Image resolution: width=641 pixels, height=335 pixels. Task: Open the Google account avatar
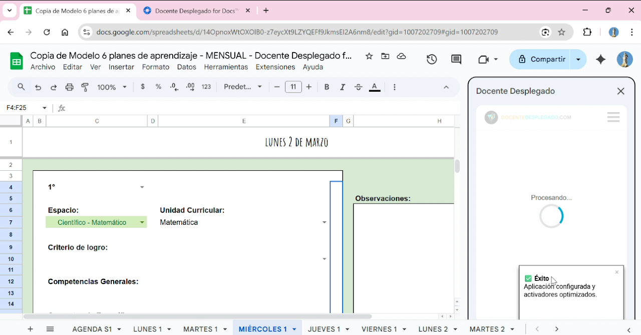(624, 60)
